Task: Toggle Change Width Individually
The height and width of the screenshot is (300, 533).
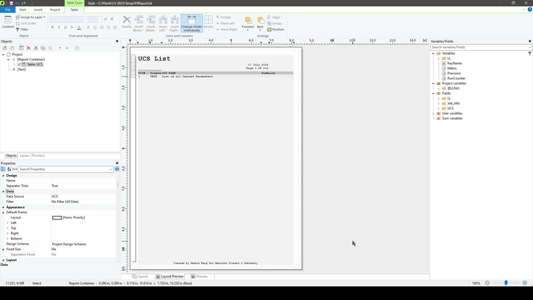Action: click(x=192, y=23)
